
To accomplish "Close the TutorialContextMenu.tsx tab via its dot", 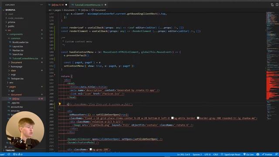I will (105, 5).
